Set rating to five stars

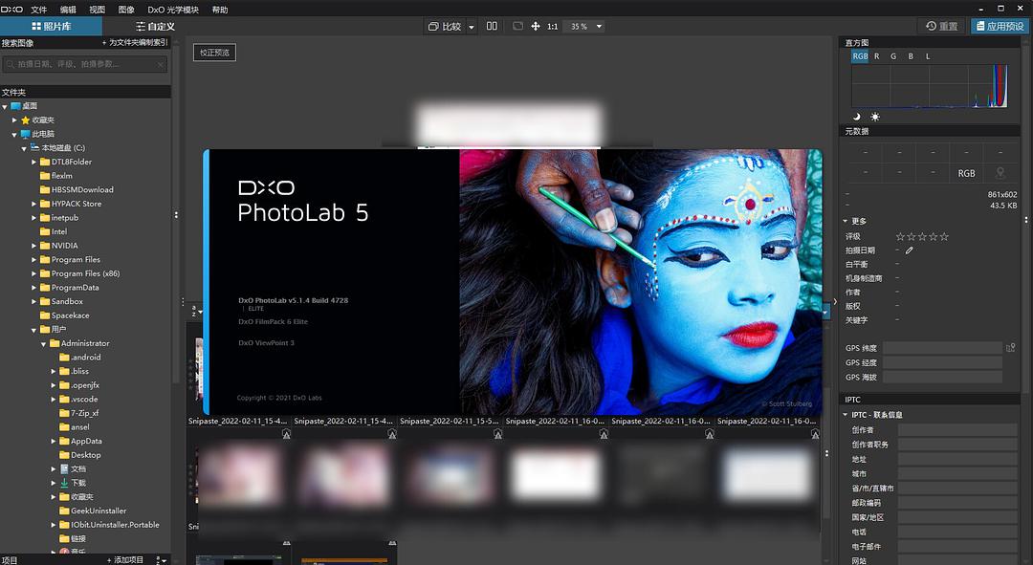point(944,236)
